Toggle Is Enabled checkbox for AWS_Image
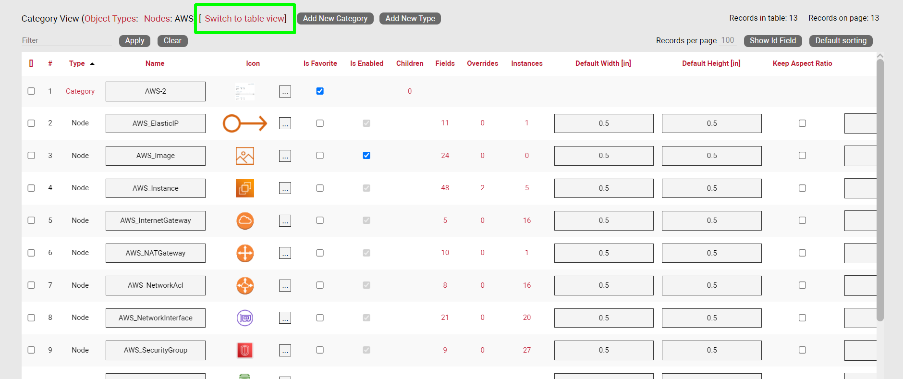This screenshot has width=903, height=379. pos(366,156)
